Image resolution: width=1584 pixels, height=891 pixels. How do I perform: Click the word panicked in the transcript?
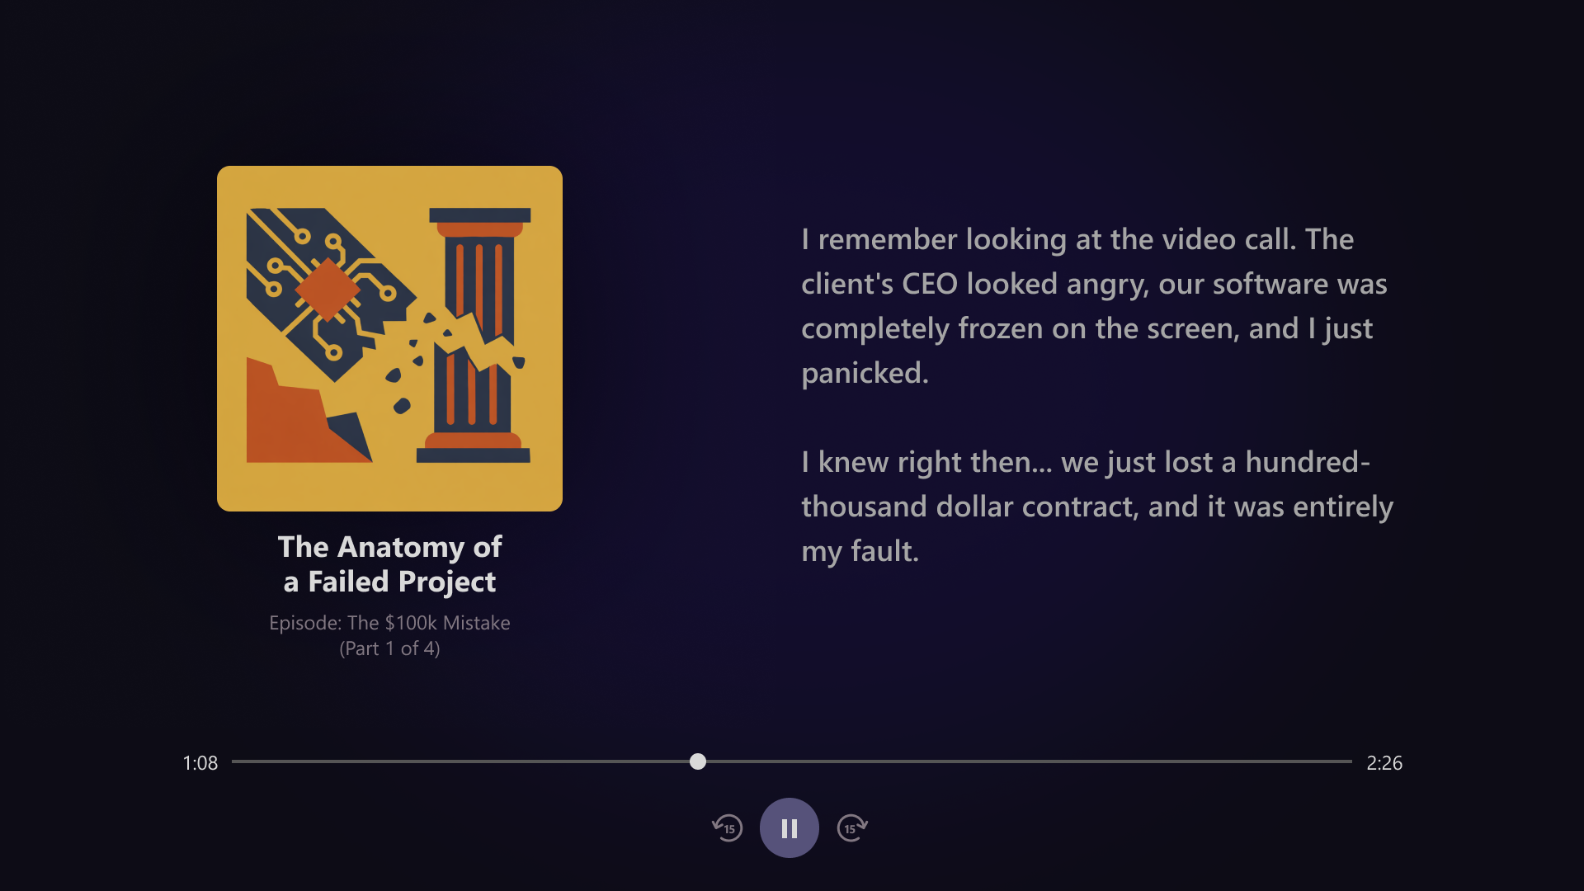(865, 373)
